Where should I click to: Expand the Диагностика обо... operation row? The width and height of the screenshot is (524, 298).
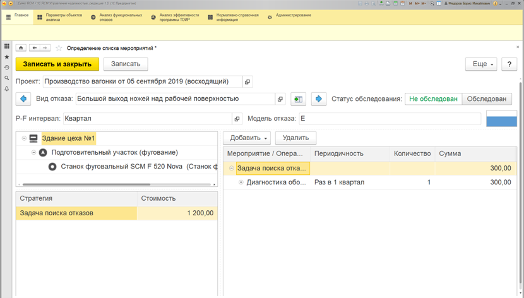[x=241, y=182]
